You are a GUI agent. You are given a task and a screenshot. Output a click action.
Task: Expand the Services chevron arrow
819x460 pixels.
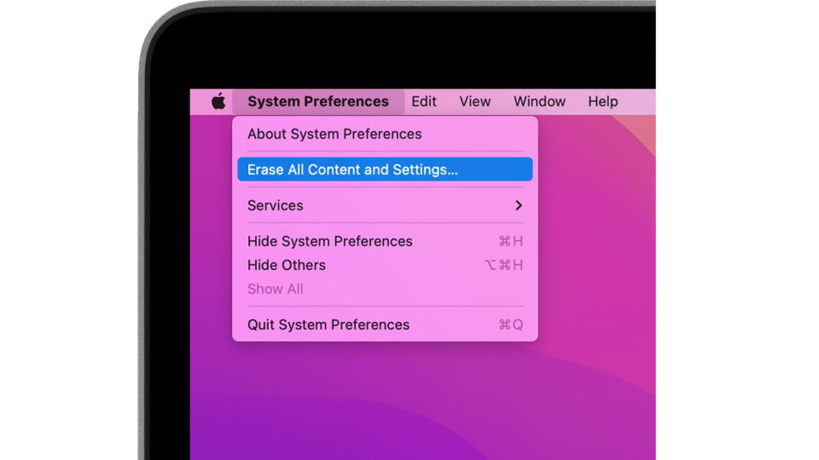[x=518, y=205]
